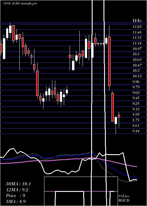Click the 10.13 price axis label
Image resolution: width=147 pixels, height=206 pixels.
click(x=137, y=76)
